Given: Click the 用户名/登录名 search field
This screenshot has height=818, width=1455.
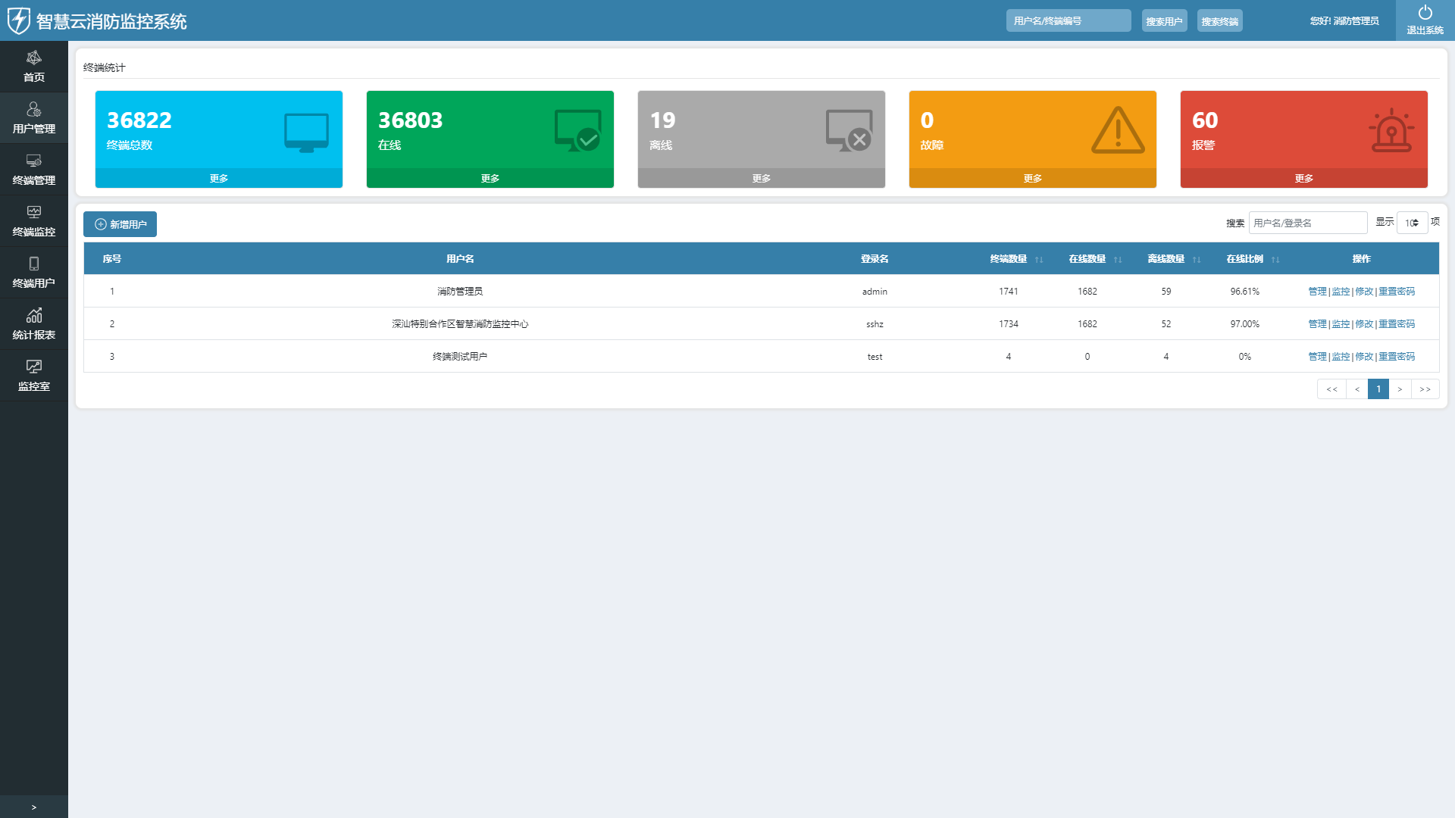Looking at the screenshot, I should click(1307, 223).
